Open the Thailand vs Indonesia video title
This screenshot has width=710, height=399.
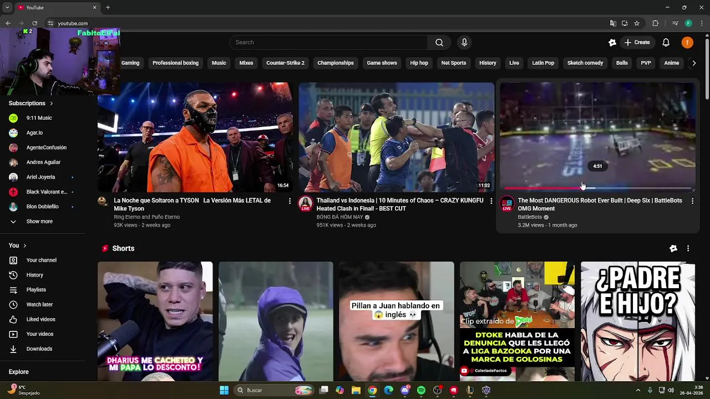400,204
